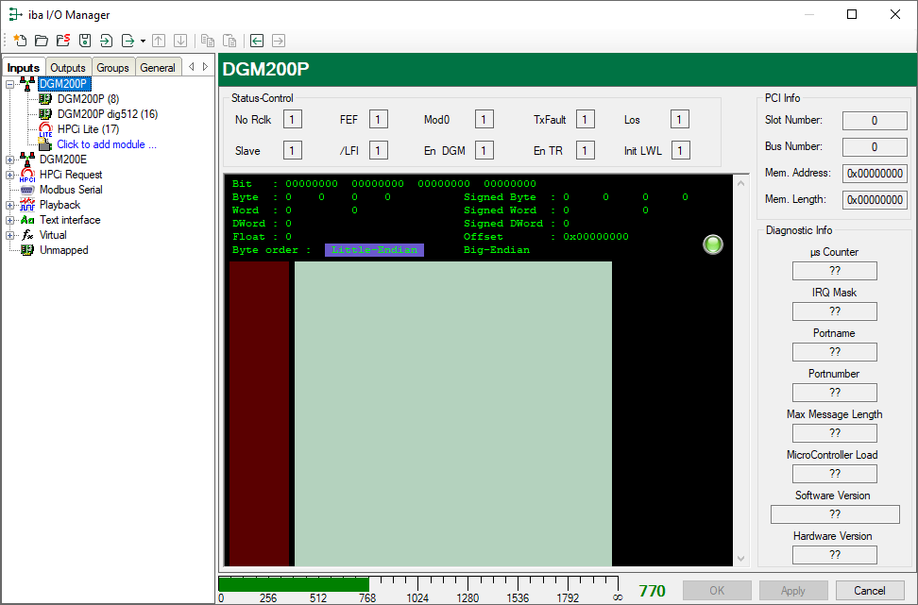Toggle the En DGM status box
This screenshot has height=605, width=918.
tap(484, 150)
